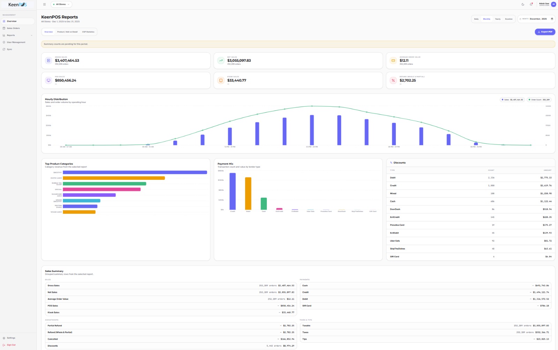Click the Debit bar in Payment Mix chart
The width and height of the screenshot is (558, 350).
pos(248,193)
